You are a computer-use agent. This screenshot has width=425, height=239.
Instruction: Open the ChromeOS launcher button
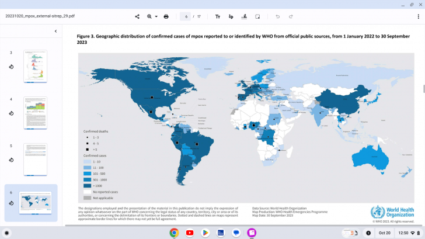click(7, 233)
